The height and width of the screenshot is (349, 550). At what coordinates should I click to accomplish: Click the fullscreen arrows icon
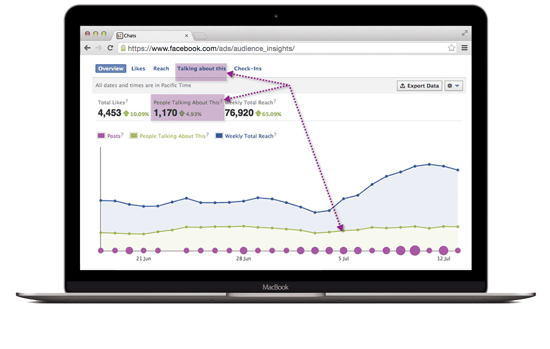pyautogui.click(x=464, y=33)
